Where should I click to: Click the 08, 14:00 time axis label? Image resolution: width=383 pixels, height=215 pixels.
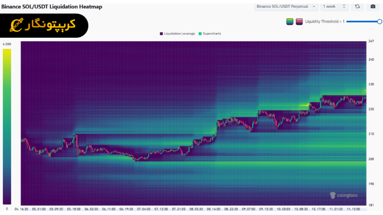[213, 209]
